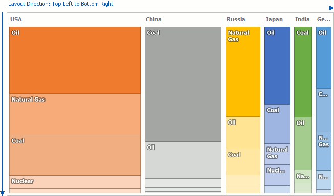Click the China group header

tap(153, 19)
